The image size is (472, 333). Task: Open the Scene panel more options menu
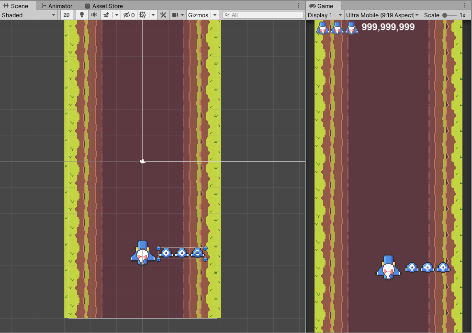(x=299, y=5)
